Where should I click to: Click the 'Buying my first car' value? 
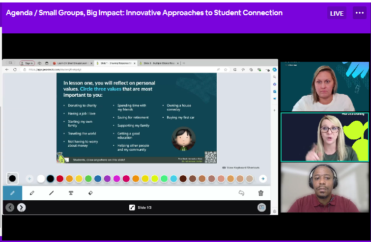(x=180, y=117)
